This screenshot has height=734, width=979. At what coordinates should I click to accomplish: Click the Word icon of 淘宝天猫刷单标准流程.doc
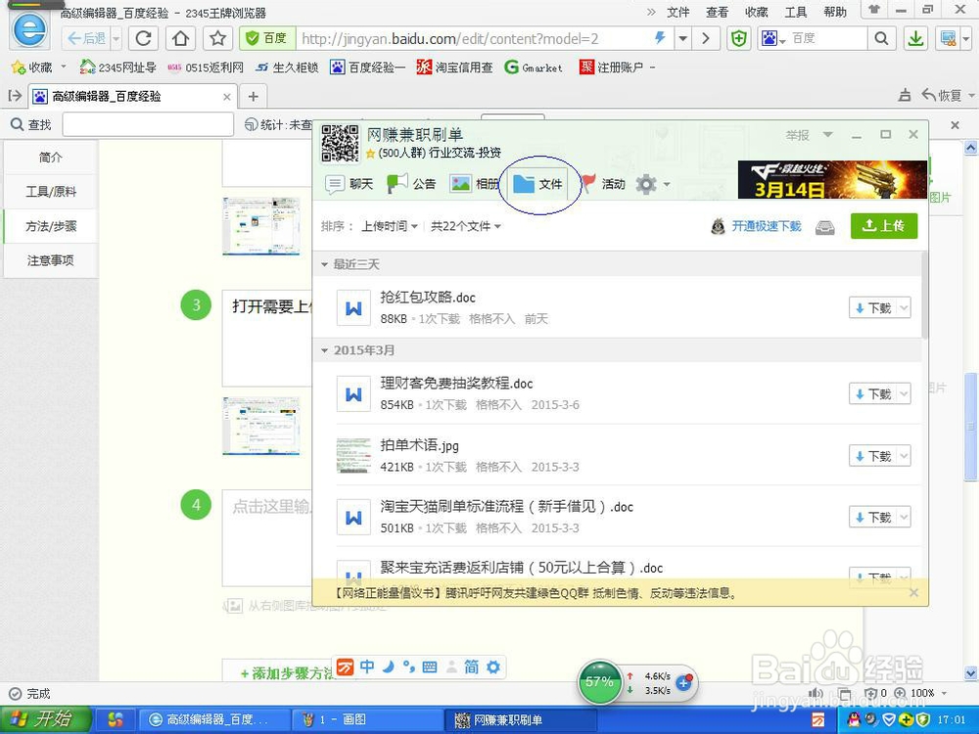pos(354,517)
